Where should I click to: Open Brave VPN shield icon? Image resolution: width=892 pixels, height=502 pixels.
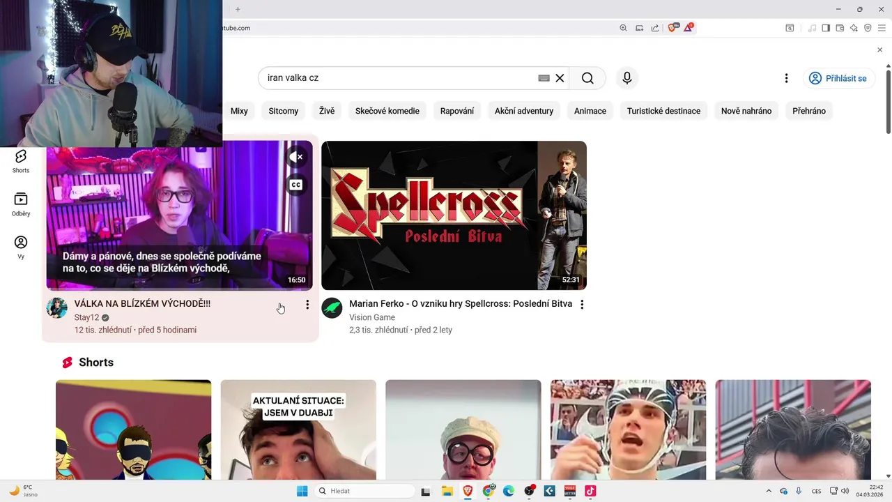(x=868, y=28)
